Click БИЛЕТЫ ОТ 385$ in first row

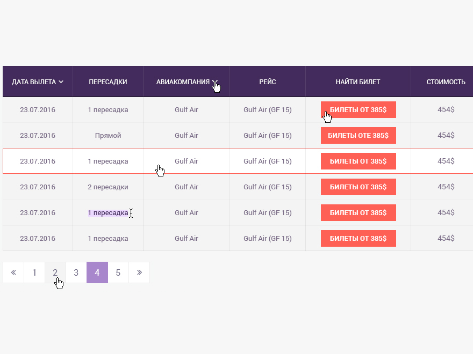pos(359,109)
